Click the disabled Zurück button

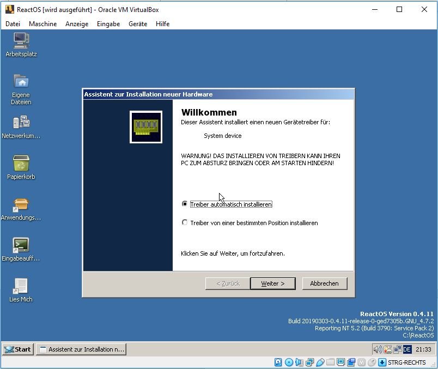coord(228,283)
